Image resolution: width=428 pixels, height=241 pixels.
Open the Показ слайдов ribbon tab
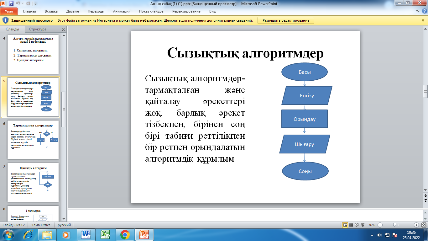point(151,11)
